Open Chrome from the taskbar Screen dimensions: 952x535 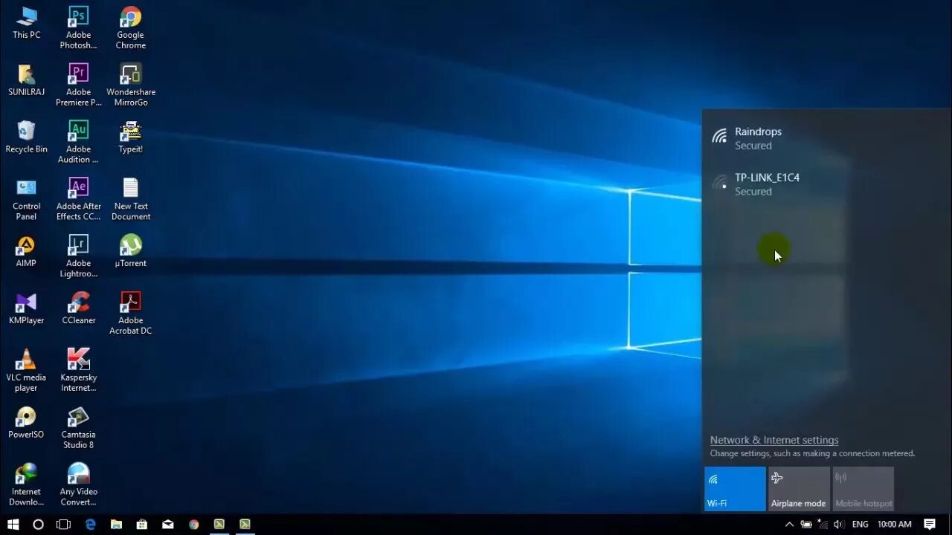[x=193, y=525]
